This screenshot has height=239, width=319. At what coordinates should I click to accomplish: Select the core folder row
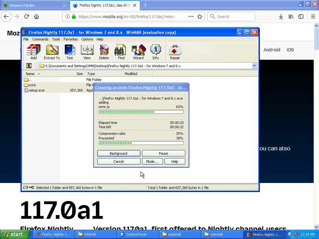(x=58, y=85)
